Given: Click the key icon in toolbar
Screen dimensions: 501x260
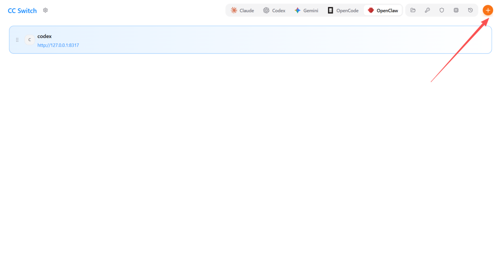Looking at the screenshot, I should [x=427, y=10].
